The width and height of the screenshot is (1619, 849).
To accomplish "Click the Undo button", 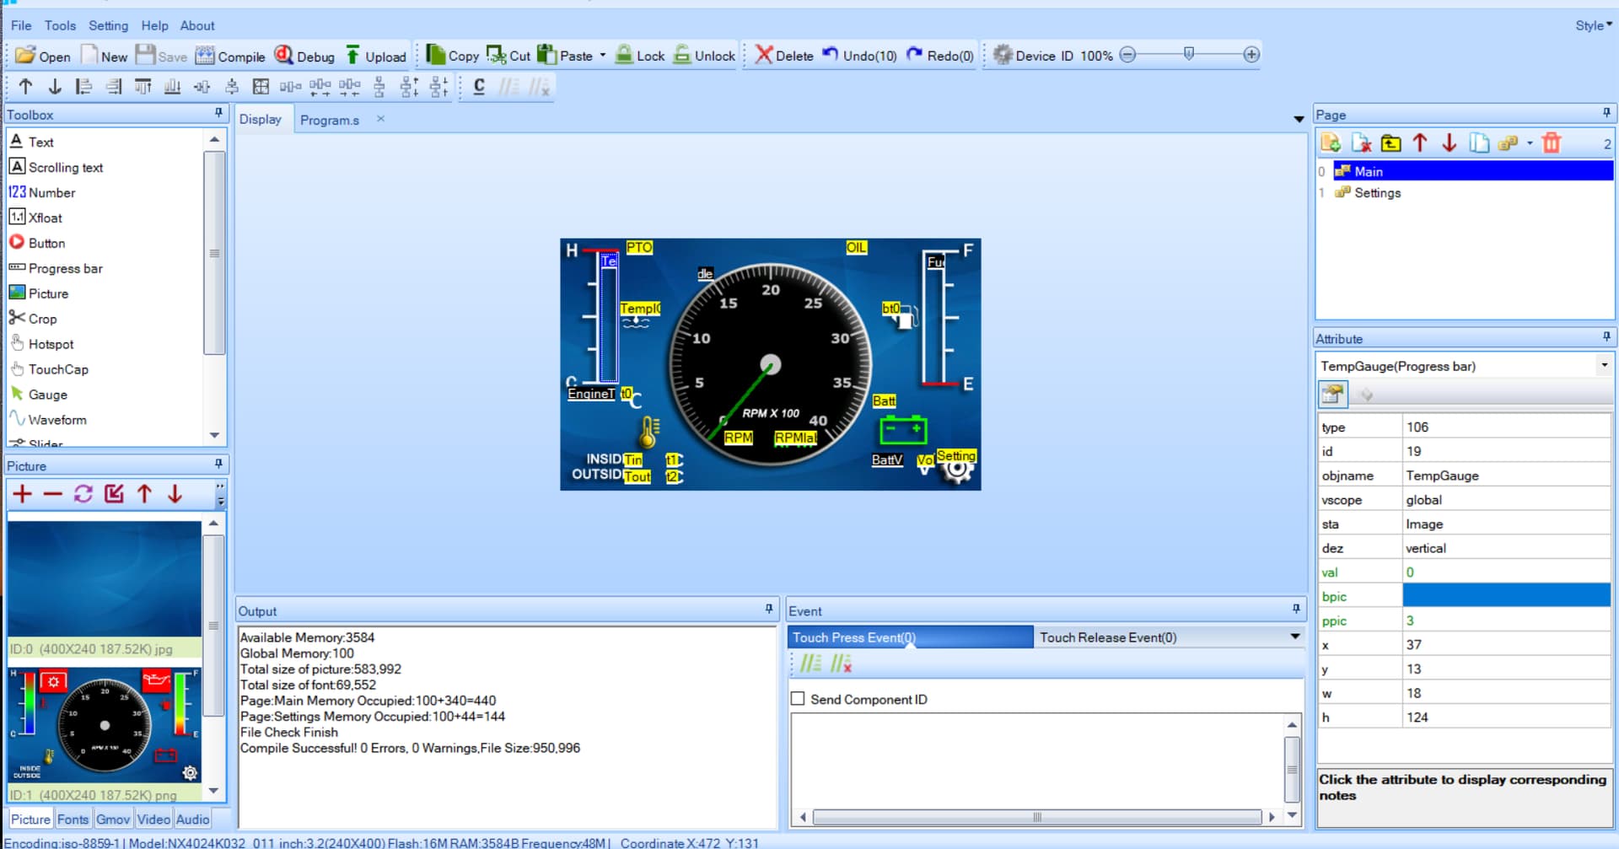I will click(858, 56).
